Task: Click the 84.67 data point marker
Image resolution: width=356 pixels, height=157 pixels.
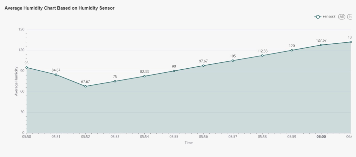Action: pyautogui.click(x=56, y=75)
